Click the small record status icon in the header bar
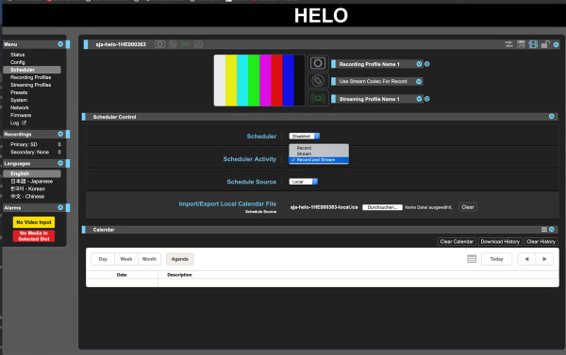 click(160, 44)
